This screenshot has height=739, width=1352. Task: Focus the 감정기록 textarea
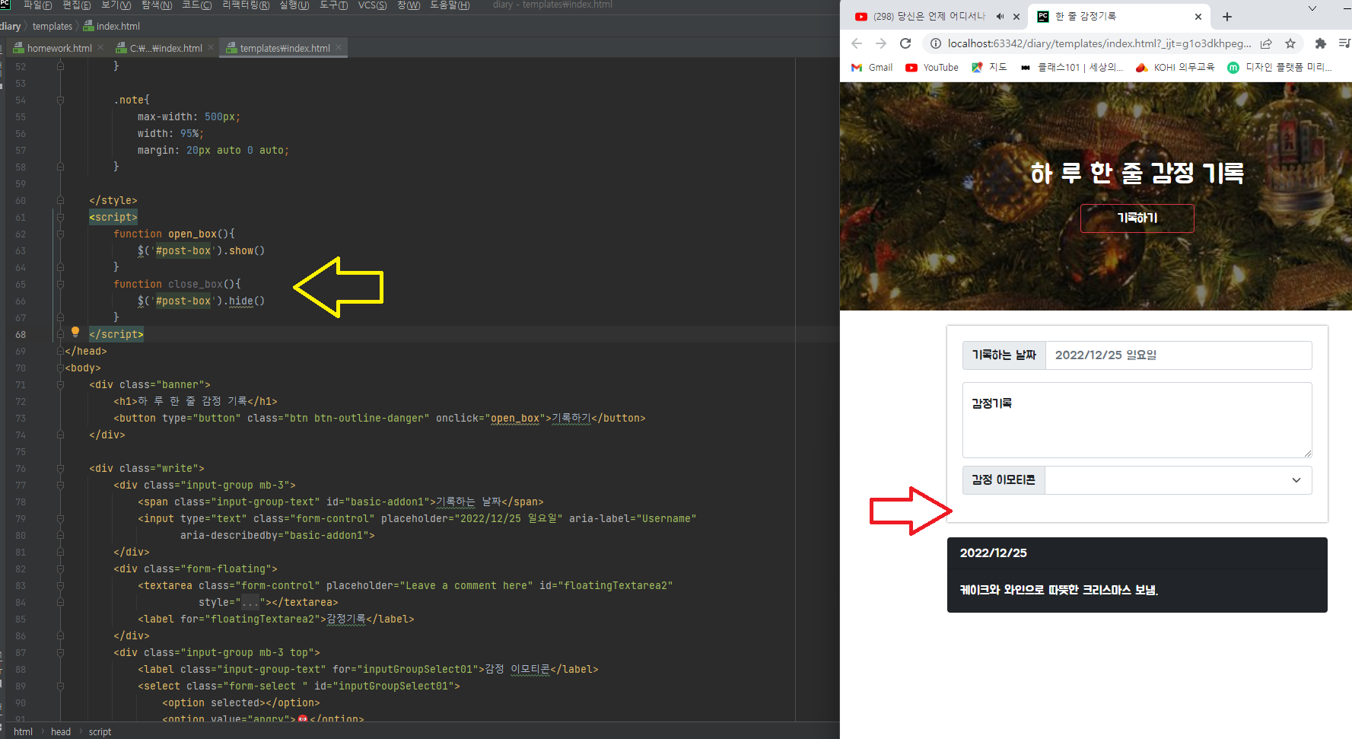pyautogui.click(x=1137, y=420)
